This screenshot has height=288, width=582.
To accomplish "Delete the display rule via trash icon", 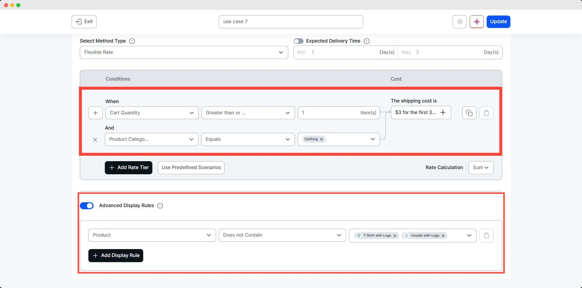I will point(486,235).
